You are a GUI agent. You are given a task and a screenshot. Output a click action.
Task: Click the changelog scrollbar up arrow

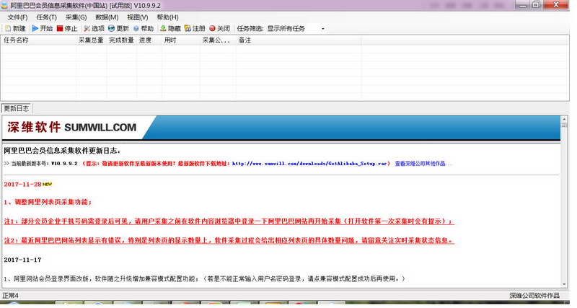point(564,119)
